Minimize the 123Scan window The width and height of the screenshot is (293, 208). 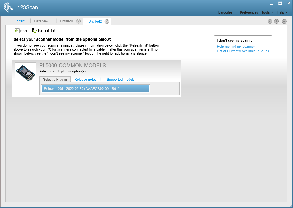pyautogui.click(x=272, y=3)
